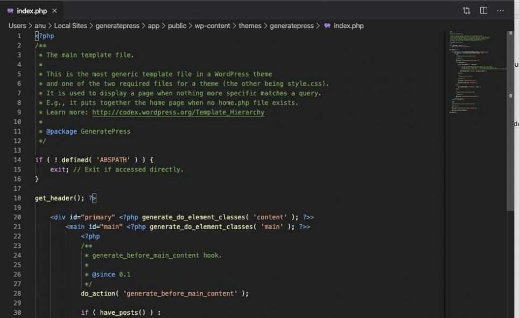Screen dimensions: 519x318
Task: Click the Users breadcrumb segment
Action: [x=17, y=25]
